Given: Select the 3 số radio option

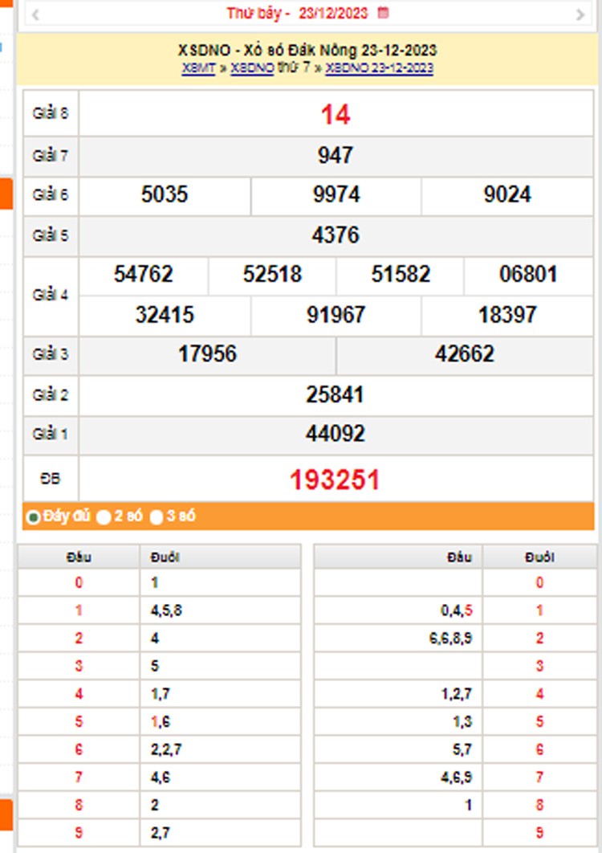Looking at the screenshot, I should coord(157,517).
